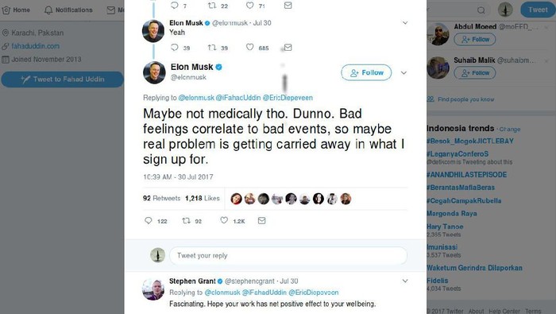Click the search magnifier icon
The height and width of the screenshot is (314, 556).
point(481,10)
